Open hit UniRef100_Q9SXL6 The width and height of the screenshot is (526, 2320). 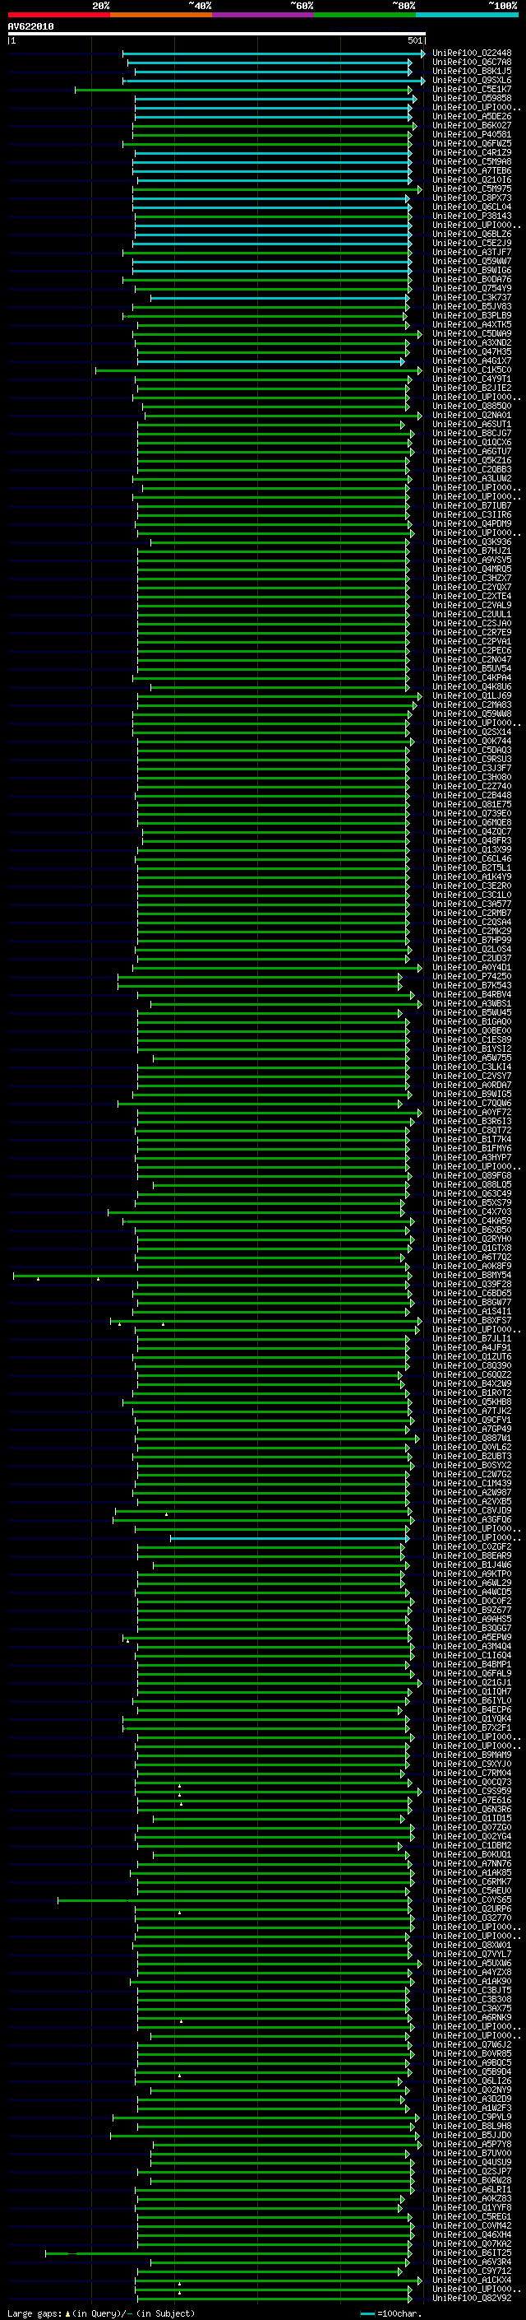[x=471, y=80]
